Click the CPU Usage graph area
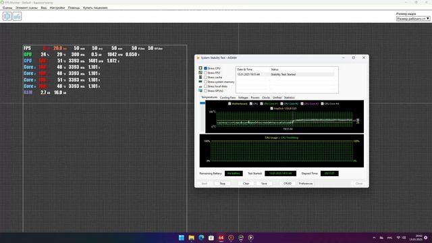 pyautogui.click(x=281, y=151)
